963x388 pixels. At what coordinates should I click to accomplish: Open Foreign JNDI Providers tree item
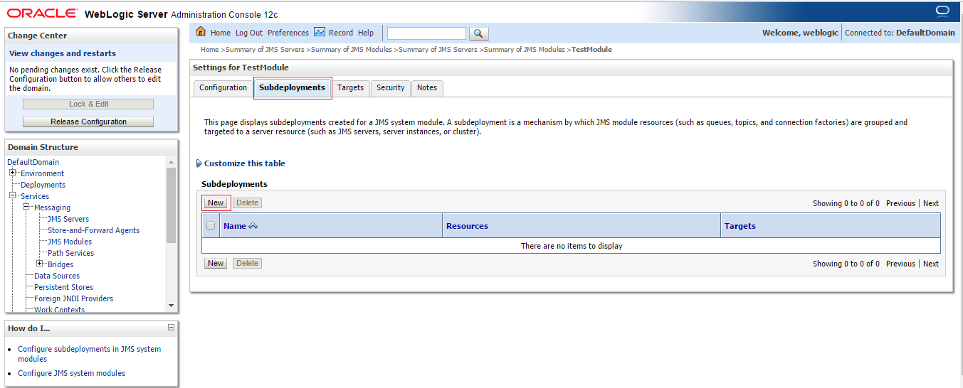click(73, 298)
